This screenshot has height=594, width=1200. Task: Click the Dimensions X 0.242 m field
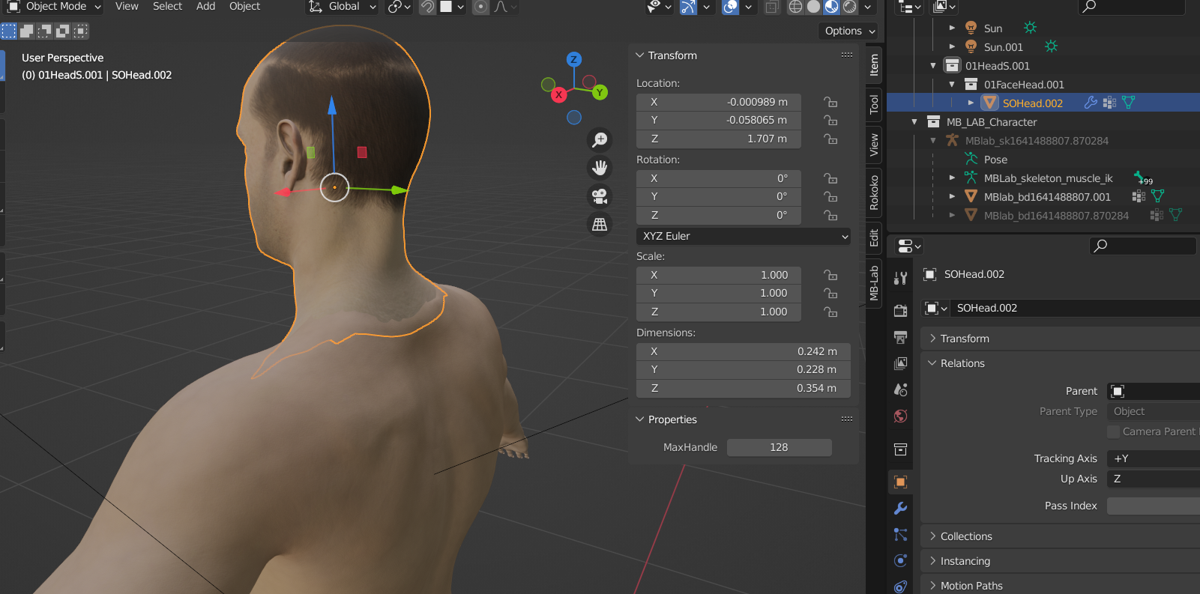point(744,351)
